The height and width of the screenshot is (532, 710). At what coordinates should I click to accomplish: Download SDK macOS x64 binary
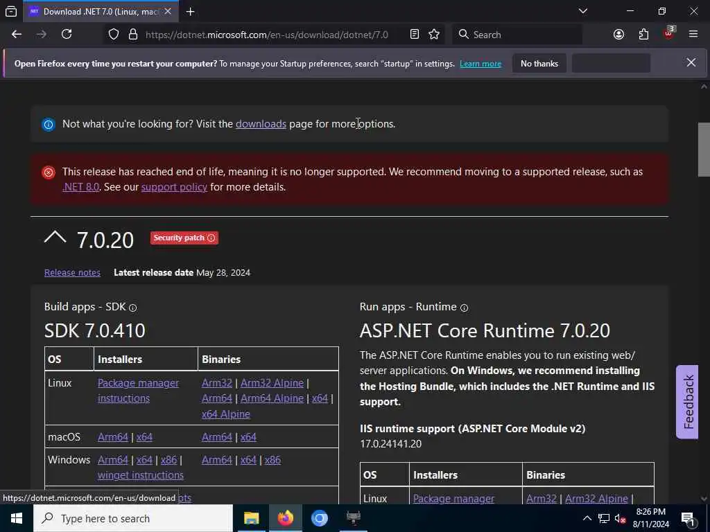(249, 438)
